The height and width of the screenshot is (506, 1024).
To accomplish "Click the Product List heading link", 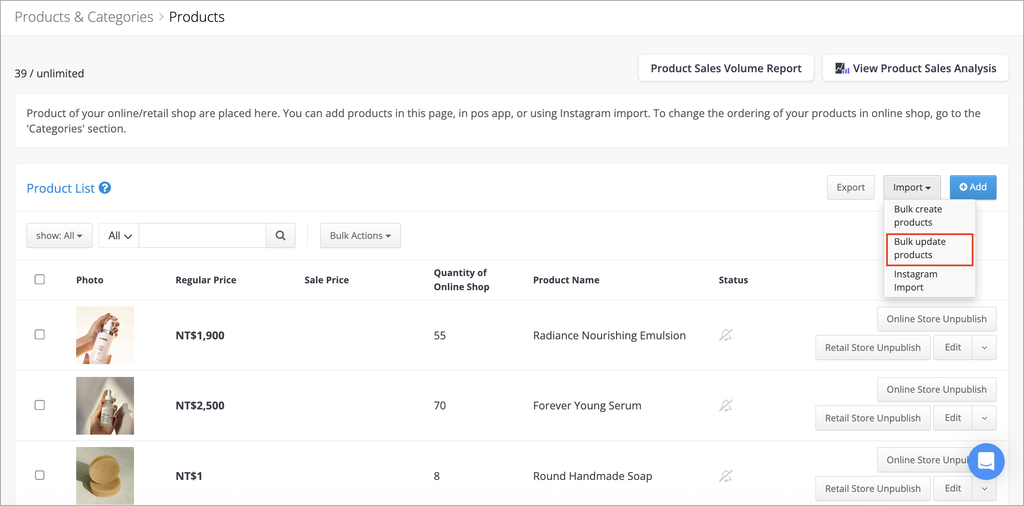I will [x=60, y=188].
